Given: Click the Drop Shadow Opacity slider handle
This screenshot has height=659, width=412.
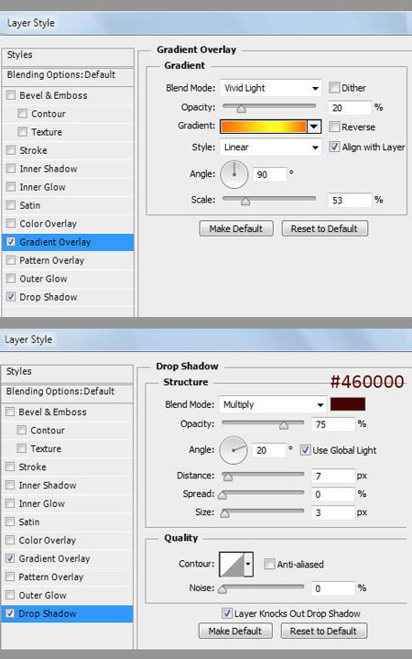Looking at the screenshot, I should pyautogui.click(x=284, y=425).
